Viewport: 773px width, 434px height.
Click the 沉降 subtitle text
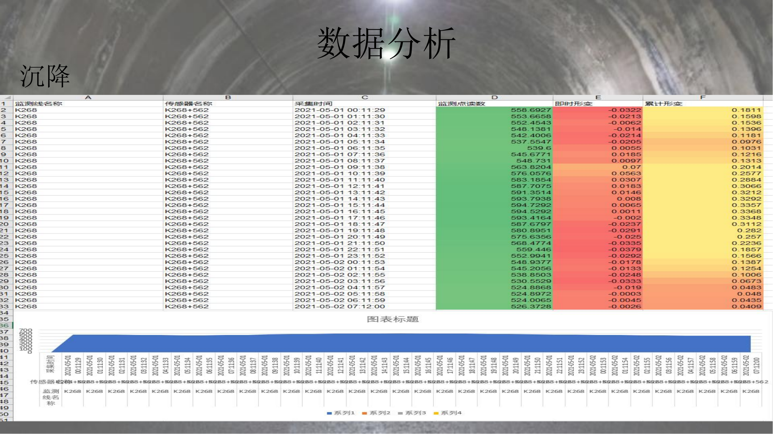pyautogui.click(x=45, y=76)
